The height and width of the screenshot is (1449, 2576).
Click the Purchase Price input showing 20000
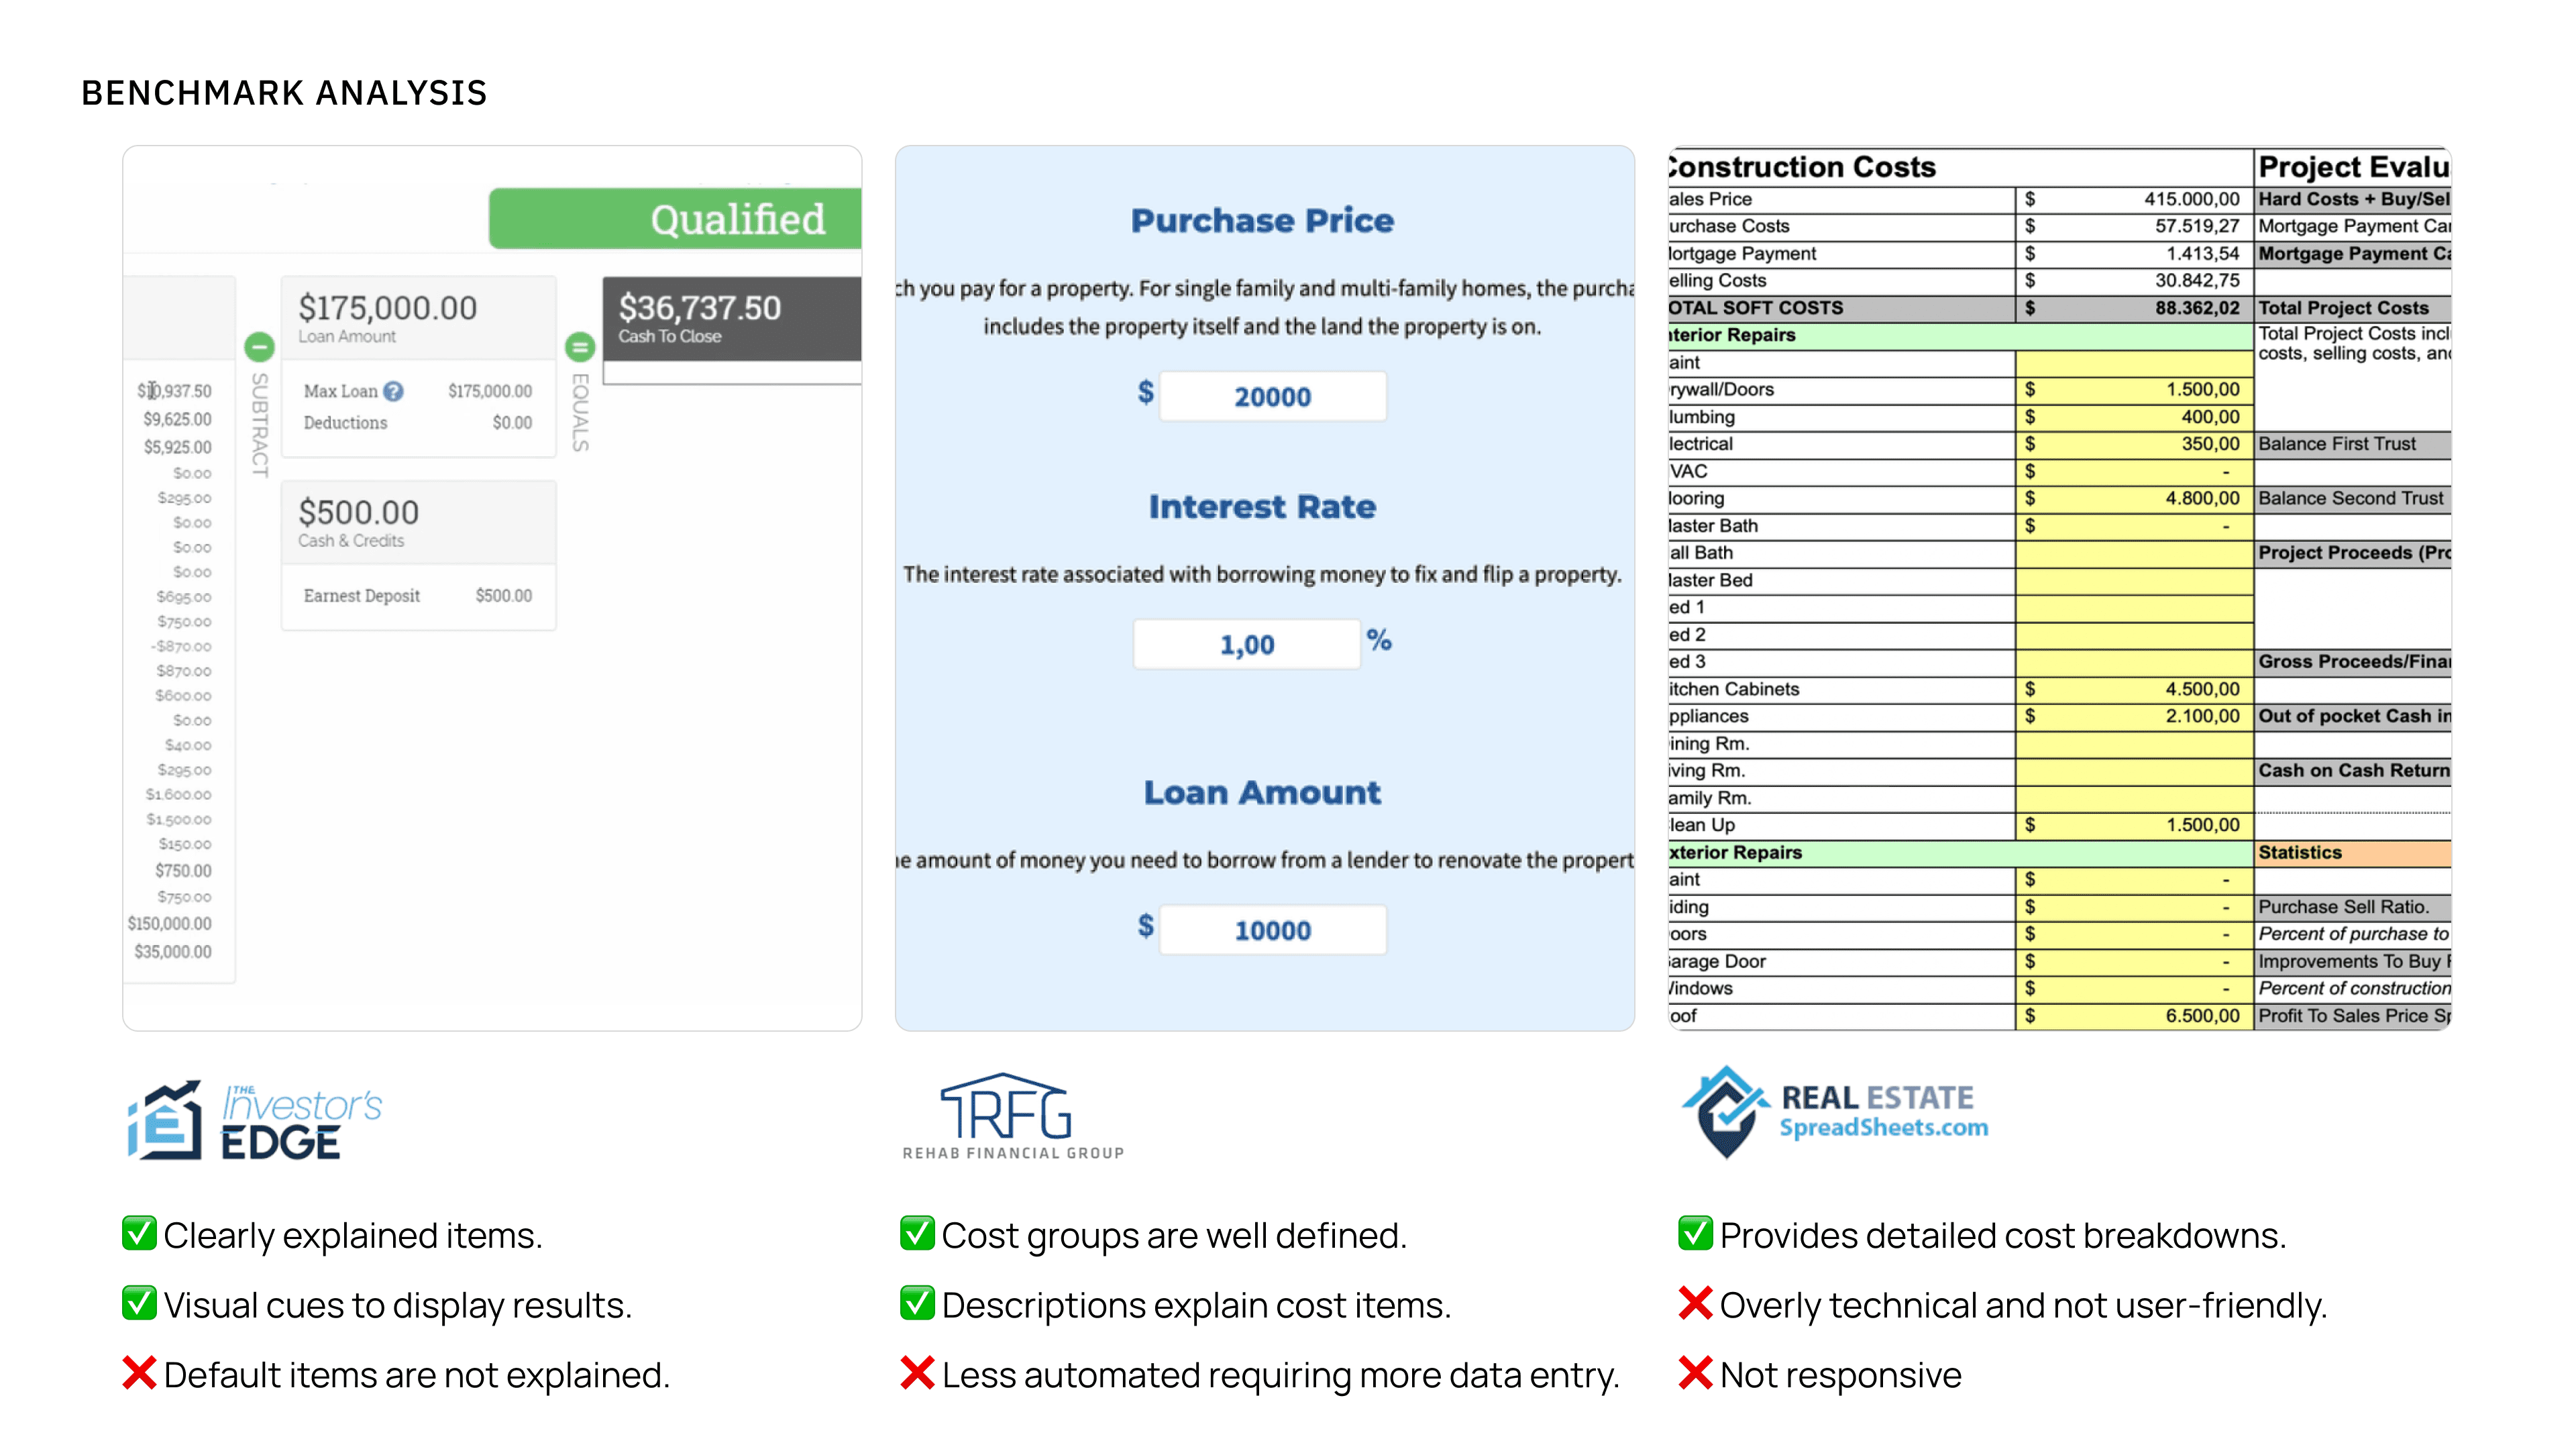1272,397
